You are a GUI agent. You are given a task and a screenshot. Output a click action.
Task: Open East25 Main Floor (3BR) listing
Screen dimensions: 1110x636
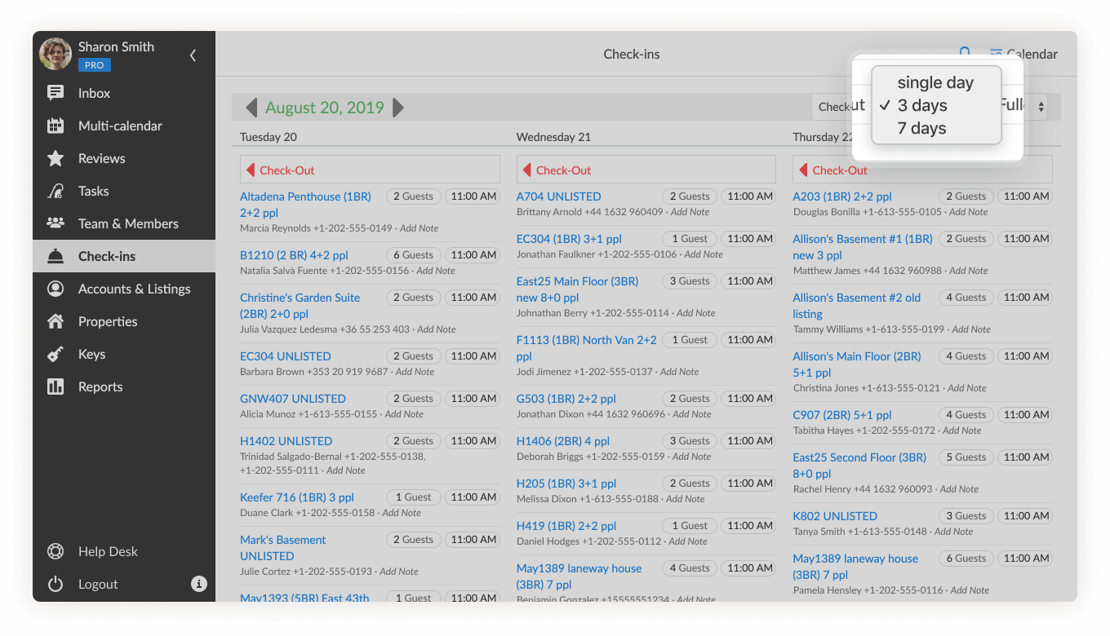point(577,289)
